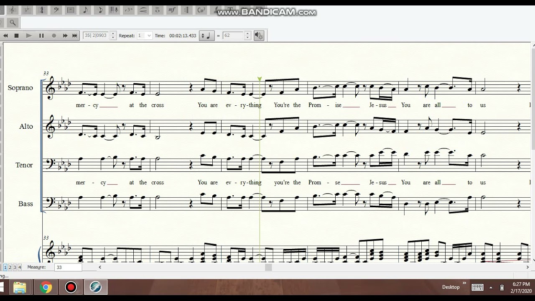This screenshot has height=301, width=535.
Task: Click horizontal scrollbar left arrow
Action: [x=100, y=267]
